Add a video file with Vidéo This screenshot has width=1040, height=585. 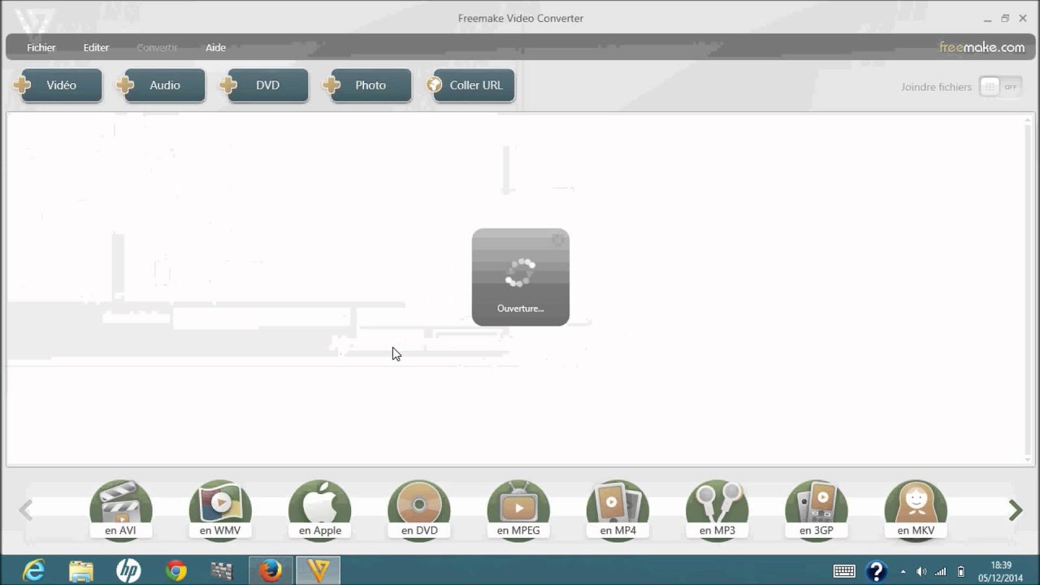coord(58,85)
